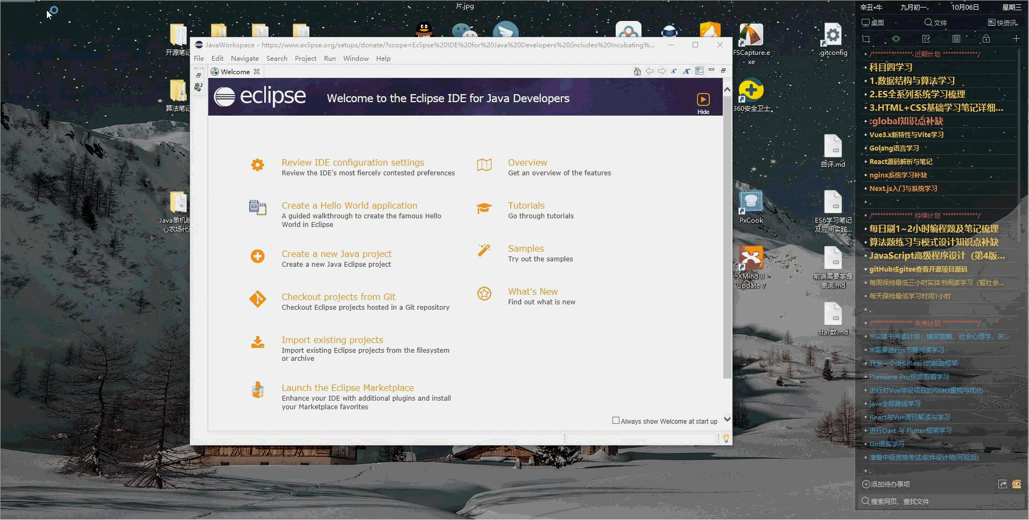Open Checkout projects from Git link
The width and height of the screenshot is (1029, 520).
point(338,297)
